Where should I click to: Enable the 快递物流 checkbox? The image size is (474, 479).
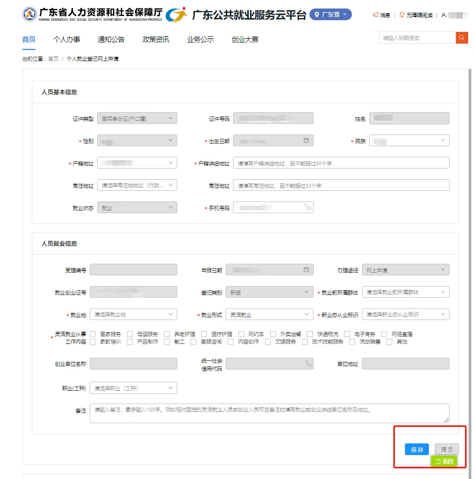(310, 334)
